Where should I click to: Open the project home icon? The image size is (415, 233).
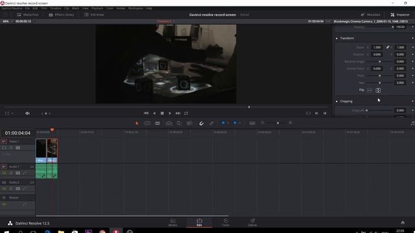[403, 223]
